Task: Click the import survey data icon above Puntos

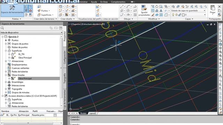Action: click(39, 7)
